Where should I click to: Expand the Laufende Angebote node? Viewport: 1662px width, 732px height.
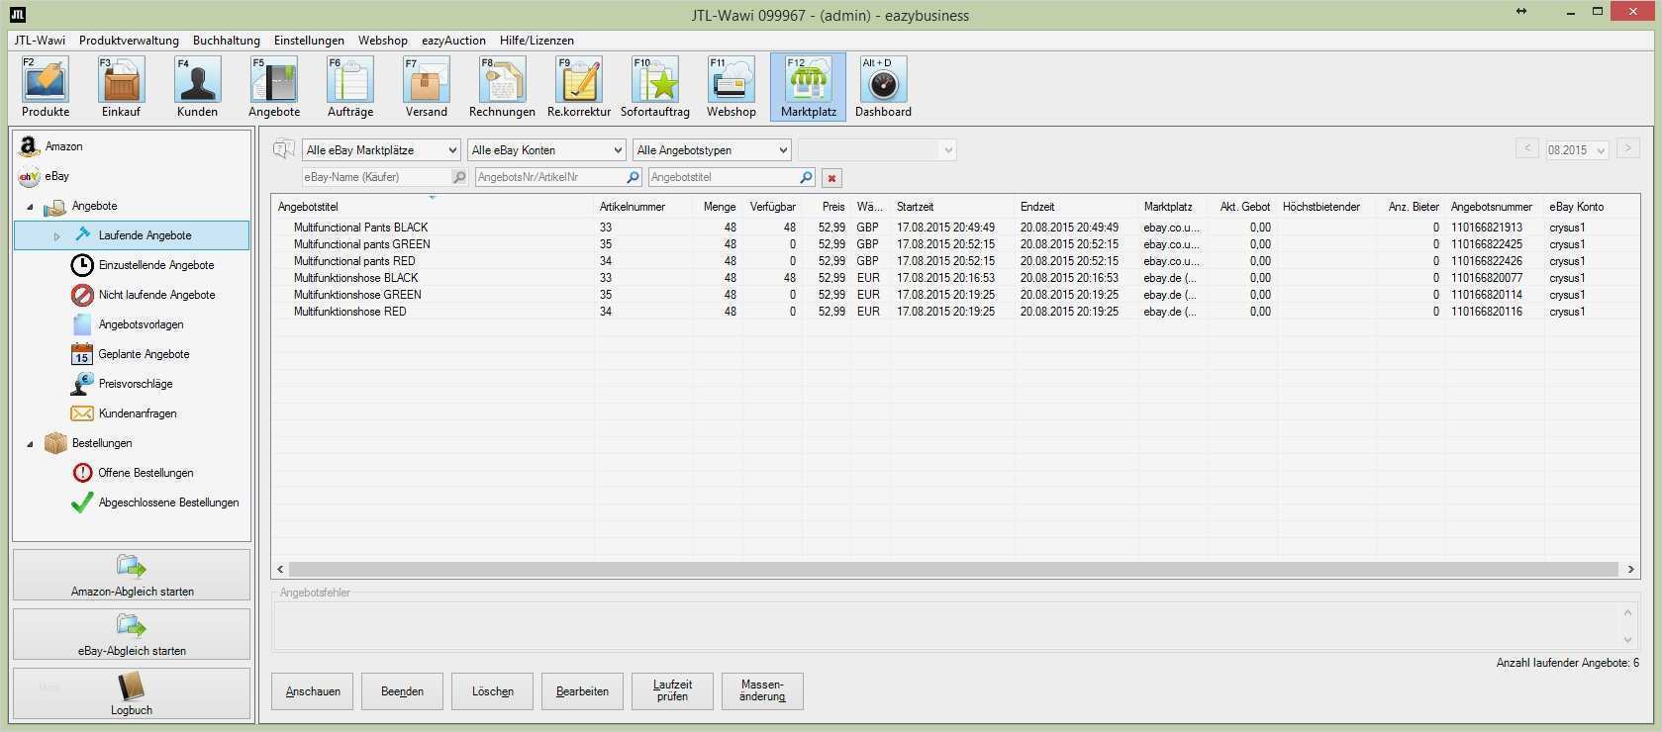pyautogui.click(x=56, y=236)
